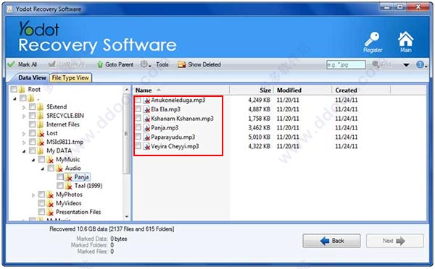Viewport: 435px width, 269px height.
Task: Click the MyMusic deleted folder icon
Action: point(50,160)
